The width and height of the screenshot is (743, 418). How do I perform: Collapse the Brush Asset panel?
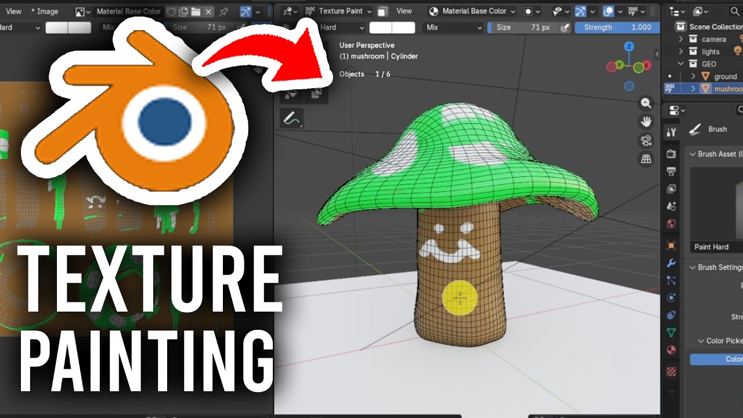pyautogui.click(x=692, y=154)
